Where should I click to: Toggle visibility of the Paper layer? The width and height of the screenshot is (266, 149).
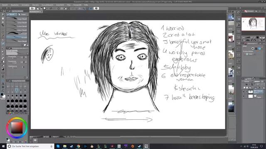pyautogui.click(x=244, y=96)
